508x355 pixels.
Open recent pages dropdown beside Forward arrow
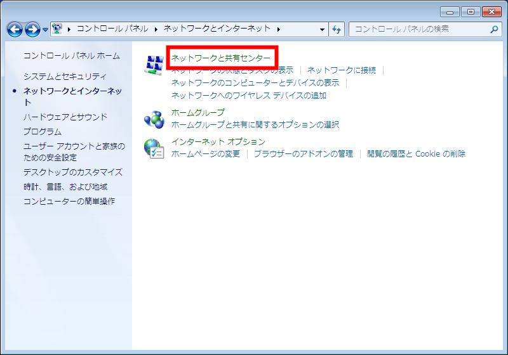pyautogui.click(x=45, y=30)
